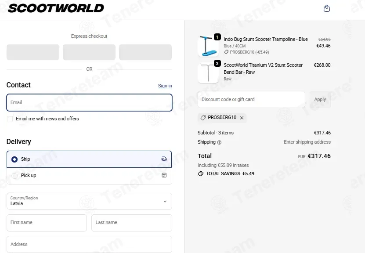Click the Discount code or gift card field
The width and height of the screenshot is (365, 253).
click(251, 99)
